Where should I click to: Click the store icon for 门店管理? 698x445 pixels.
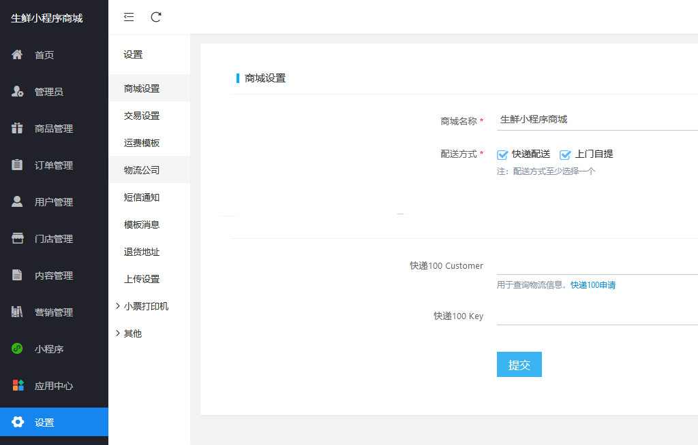[x=18, y=239]
